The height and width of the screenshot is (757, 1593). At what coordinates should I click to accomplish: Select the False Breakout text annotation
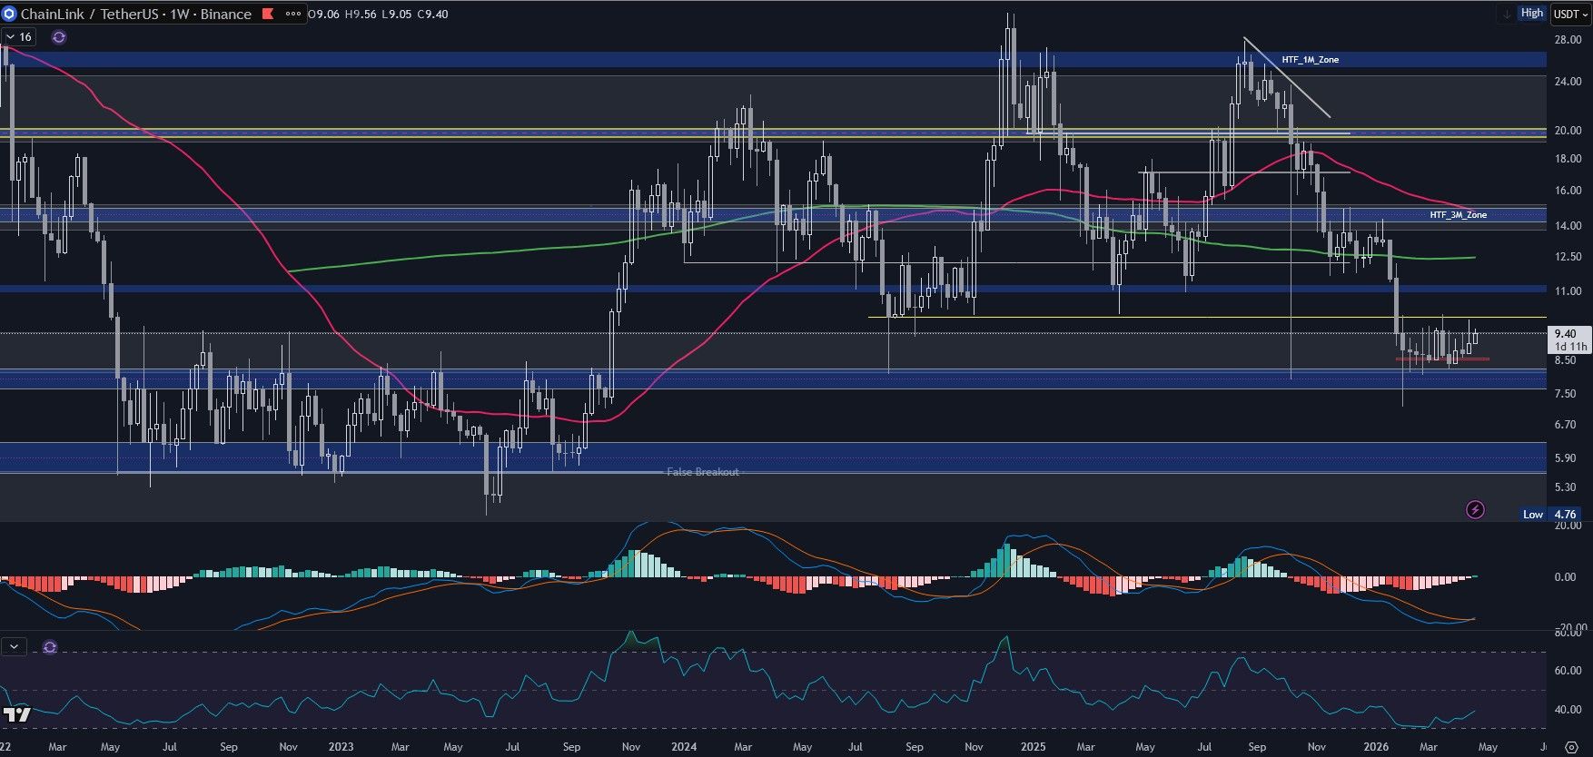click(x=703, y=472)
